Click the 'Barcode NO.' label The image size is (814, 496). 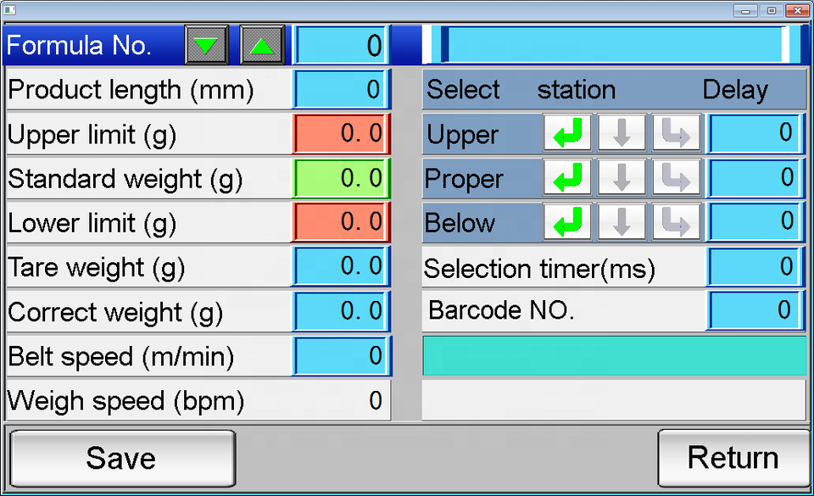[x=501, y=310]
